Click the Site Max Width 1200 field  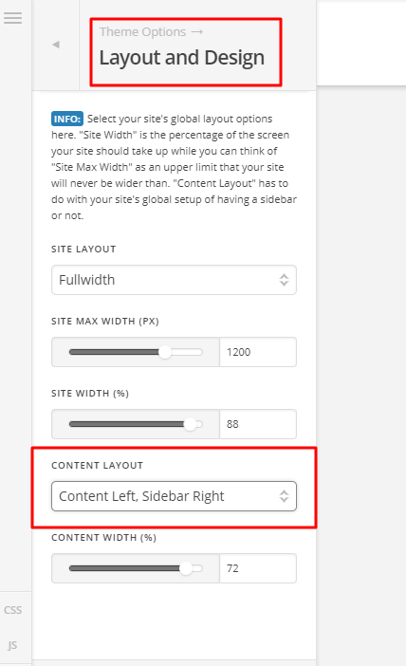point(258,352)
